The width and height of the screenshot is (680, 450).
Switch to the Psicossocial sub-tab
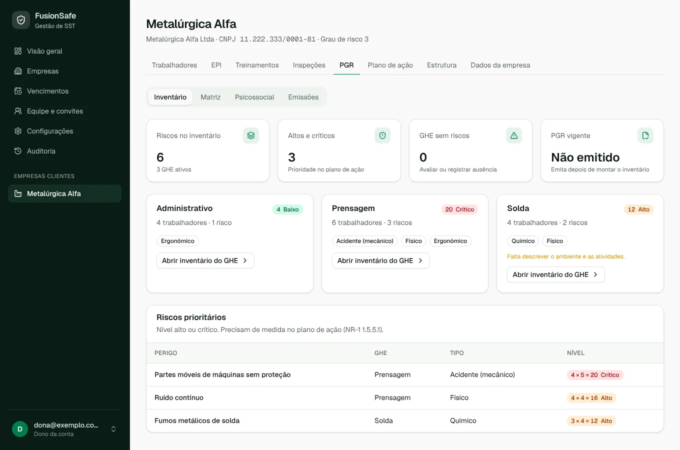point(254,97)
